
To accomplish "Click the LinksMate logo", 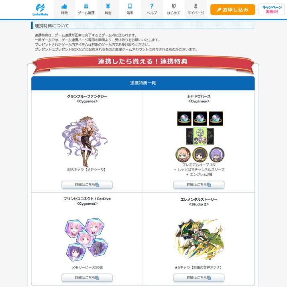I will 40,9.
